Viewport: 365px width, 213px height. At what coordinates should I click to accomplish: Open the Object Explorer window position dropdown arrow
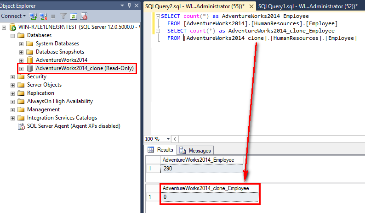(x=122, y=5)
